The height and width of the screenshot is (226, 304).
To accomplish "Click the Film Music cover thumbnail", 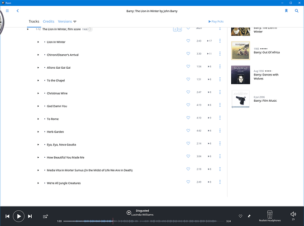I will [240, 99].
